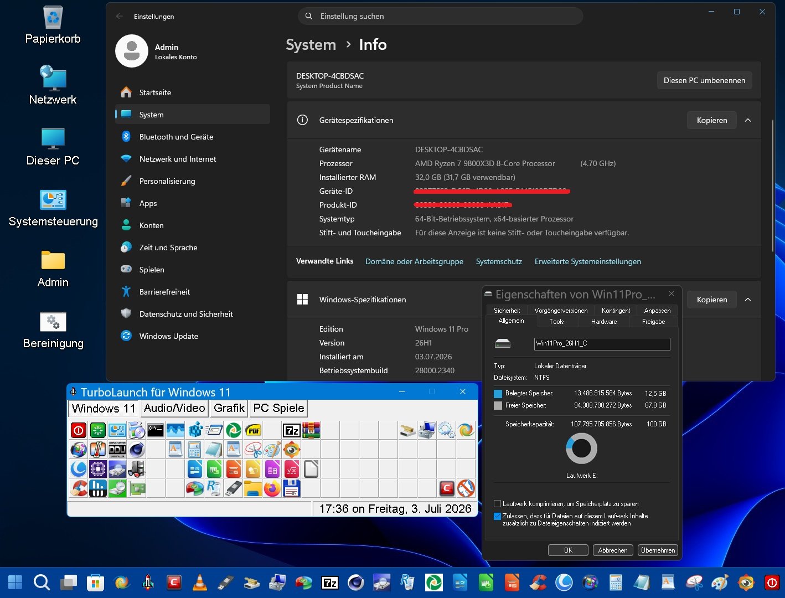Open the yellow PDF icon in TurboLaunch
785x598 pixels.
pyautogui.click(x=253, y=430)
